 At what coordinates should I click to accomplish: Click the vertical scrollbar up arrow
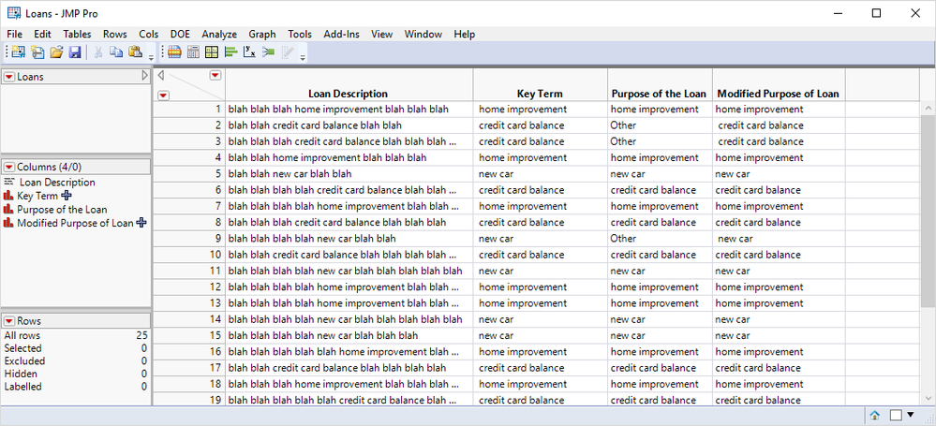click(929, 109)
